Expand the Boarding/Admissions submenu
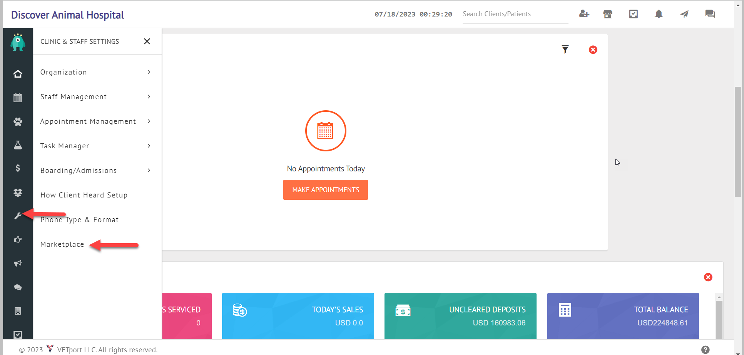This screenshot has width=744, height=355. (x=97, y=171)
